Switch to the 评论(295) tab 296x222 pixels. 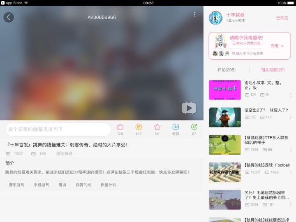[227, 70]
